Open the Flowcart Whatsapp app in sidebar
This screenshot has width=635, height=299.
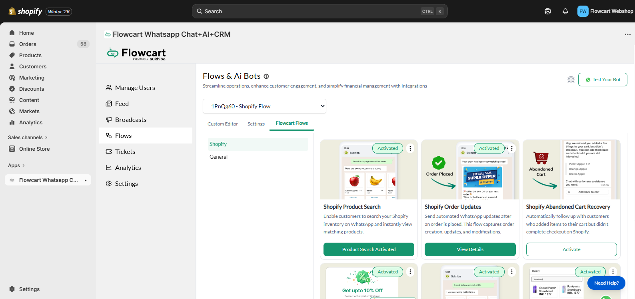48,180
